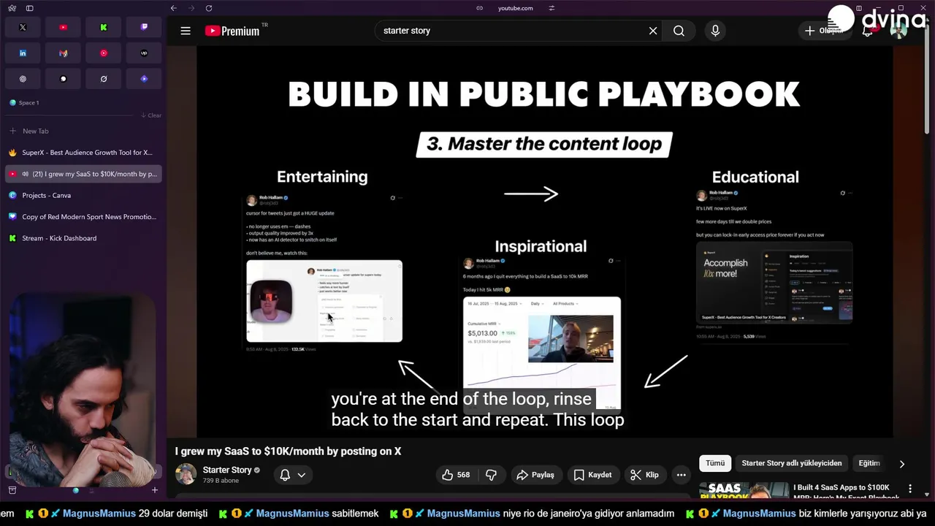
Task: Clear tabs with the Clear button
Action: click(151, 115)
